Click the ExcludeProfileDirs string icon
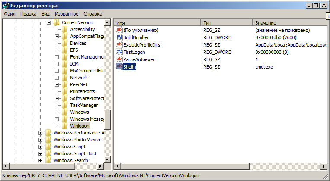This screenshot has height=181, width=330. [119, 44]
